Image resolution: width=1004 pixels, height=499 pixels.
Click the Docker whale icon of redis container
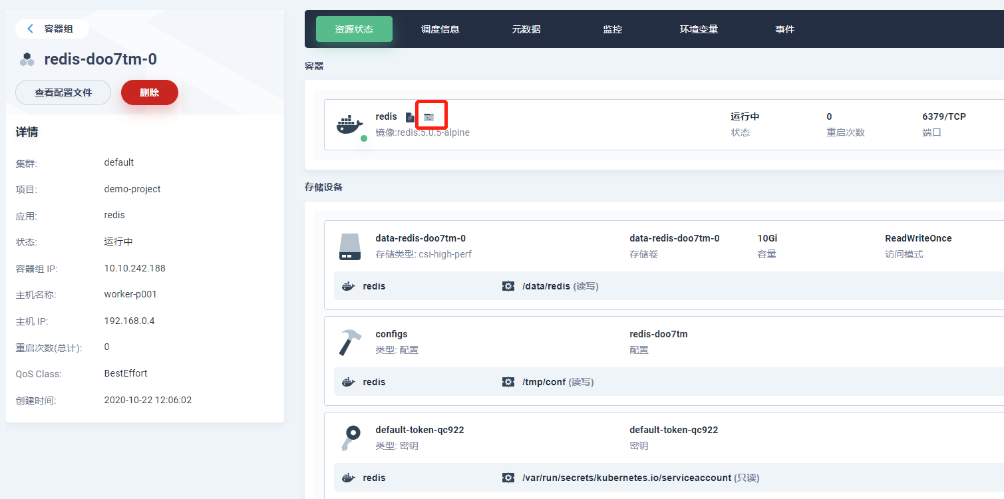349,124
